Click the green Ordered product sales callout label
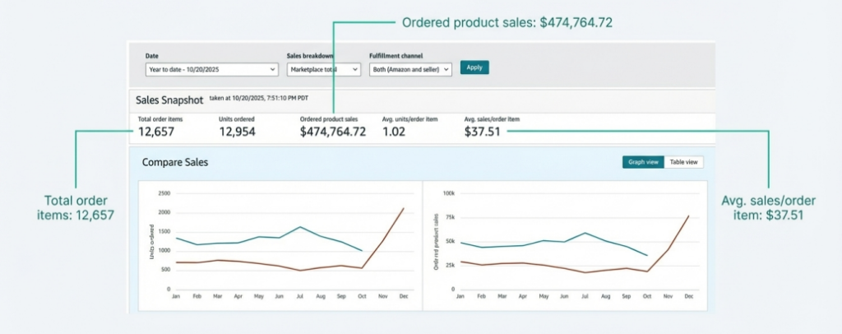This screenshot has width=842, height=334. (507, 23)
